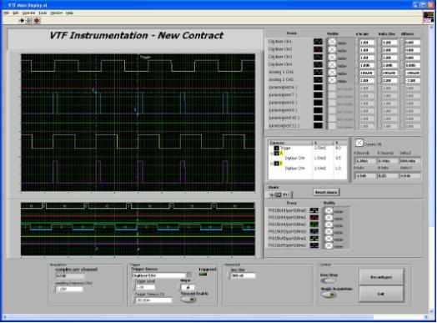Collapse cursor A tree node
Viewport: 437px width, 323px height.
point(272,154)
